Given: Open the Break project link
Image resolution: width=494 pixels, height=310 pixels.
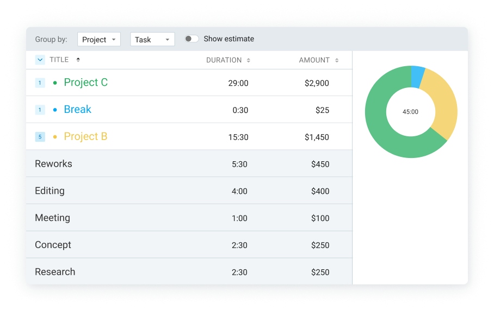Looking at the screenshot, I should [x=77, y=110].
